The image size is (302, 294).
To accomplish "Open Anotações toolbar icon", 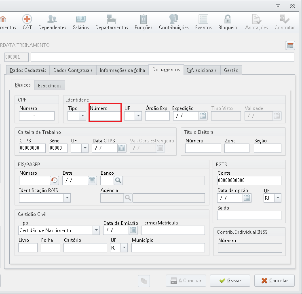I will [257, 22].
